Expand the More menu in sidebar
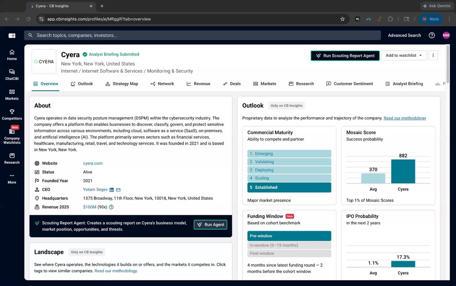The image size is (456, 286). 12,178
